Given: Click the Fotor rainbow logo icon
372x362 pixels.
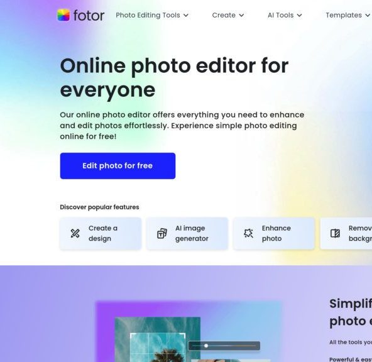Looking at the screenshot, I should coord(63,15).
